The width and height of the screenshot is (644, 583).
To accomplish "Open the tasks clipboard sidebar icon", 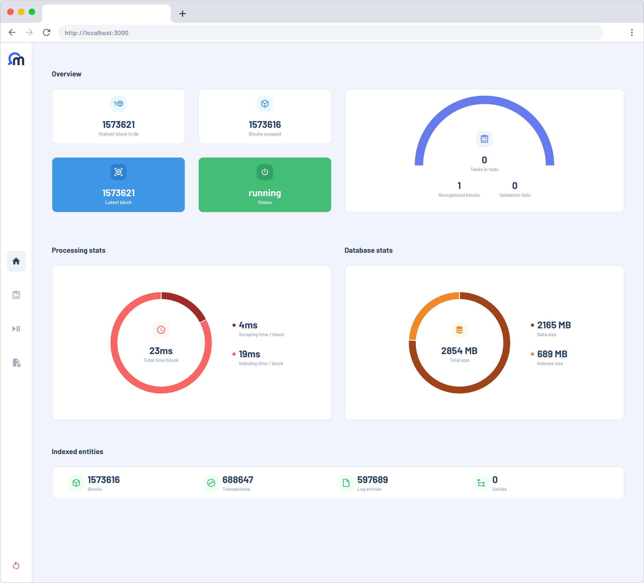I will coord(16,295).
